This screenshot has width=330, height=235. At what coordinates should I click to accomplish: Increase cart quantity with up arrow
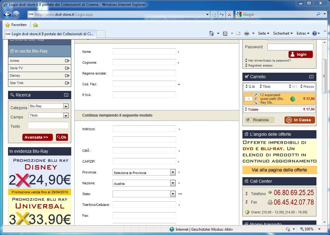tap(256, 95)
